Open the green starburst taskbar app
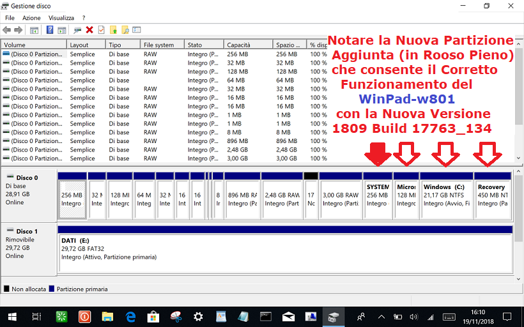This screenshot has width=524, height=327. 61,317
